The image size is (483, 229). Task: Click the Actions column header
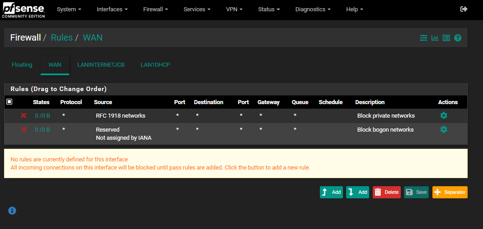pos(448,102)
